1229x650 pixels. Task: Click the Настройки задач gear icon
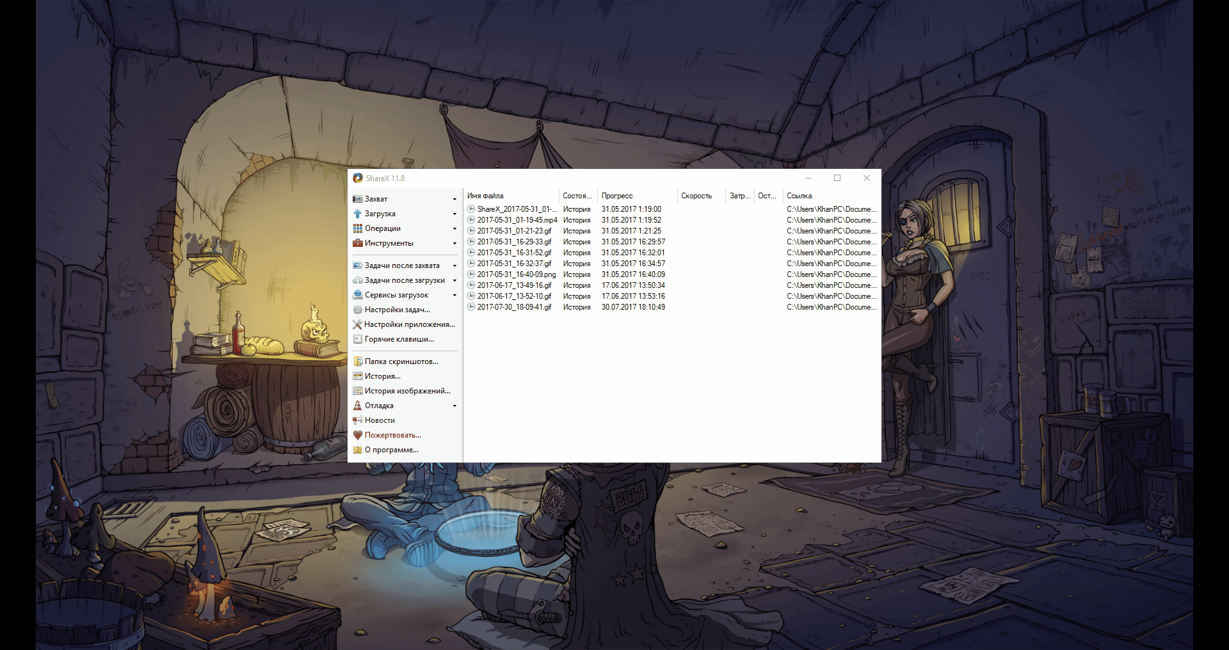pyautogui.click(x=358, y=310)
